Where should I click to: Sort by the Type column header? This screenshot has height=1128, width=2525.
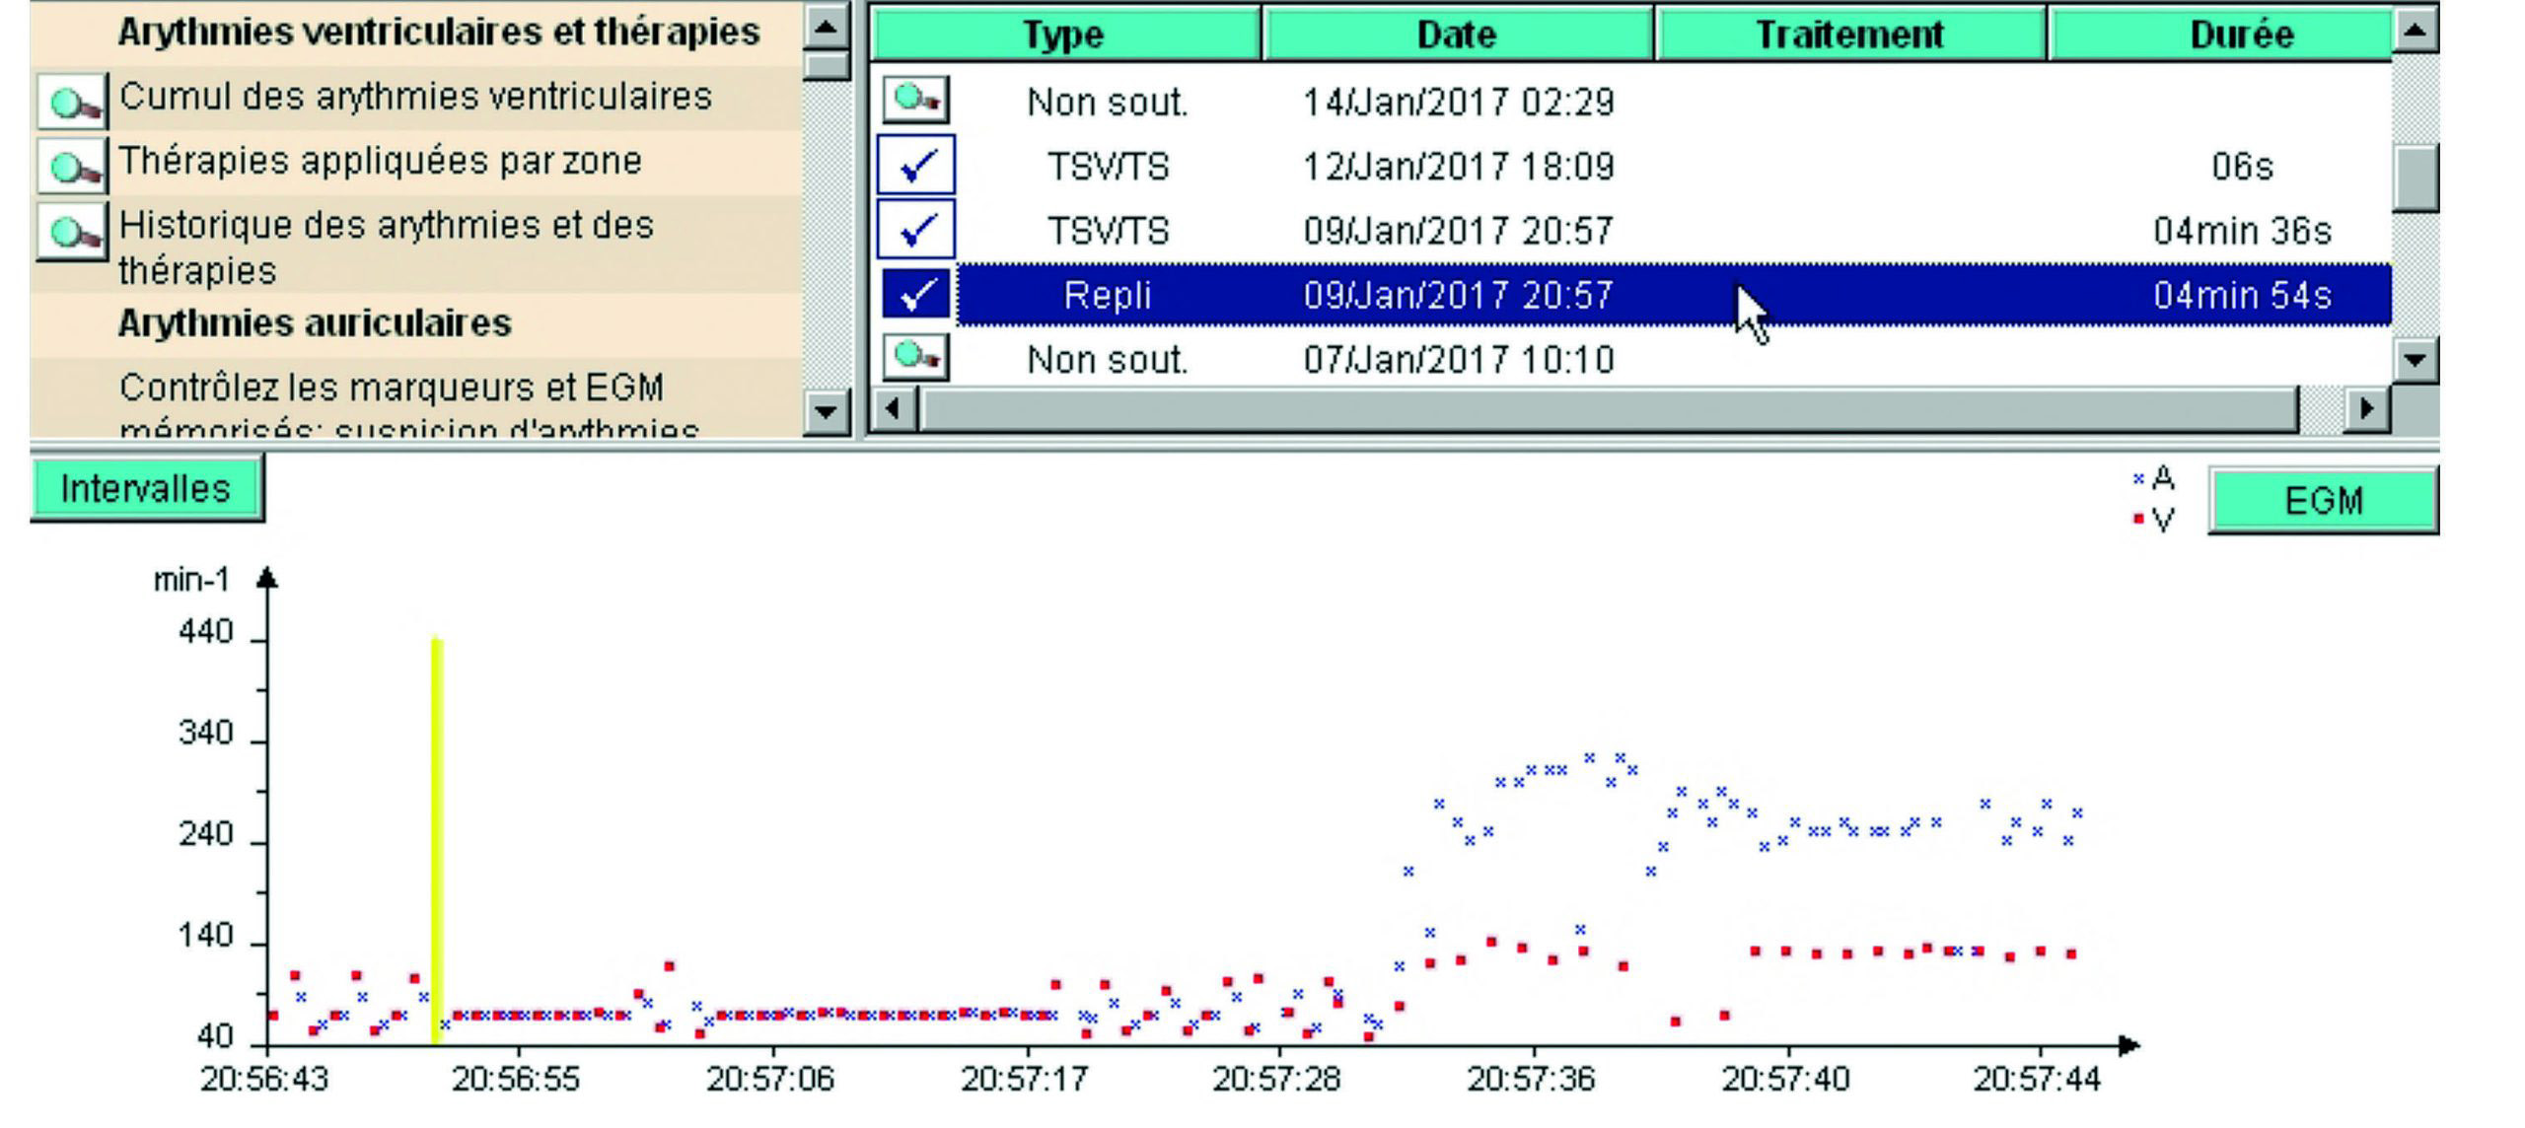tap(1065, 35)
